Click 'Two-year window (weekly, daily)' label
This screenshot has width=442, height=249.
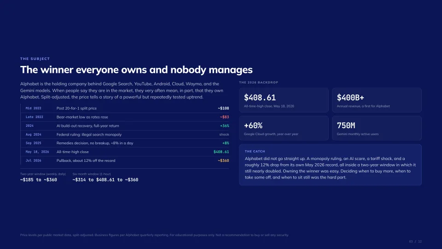43,174
